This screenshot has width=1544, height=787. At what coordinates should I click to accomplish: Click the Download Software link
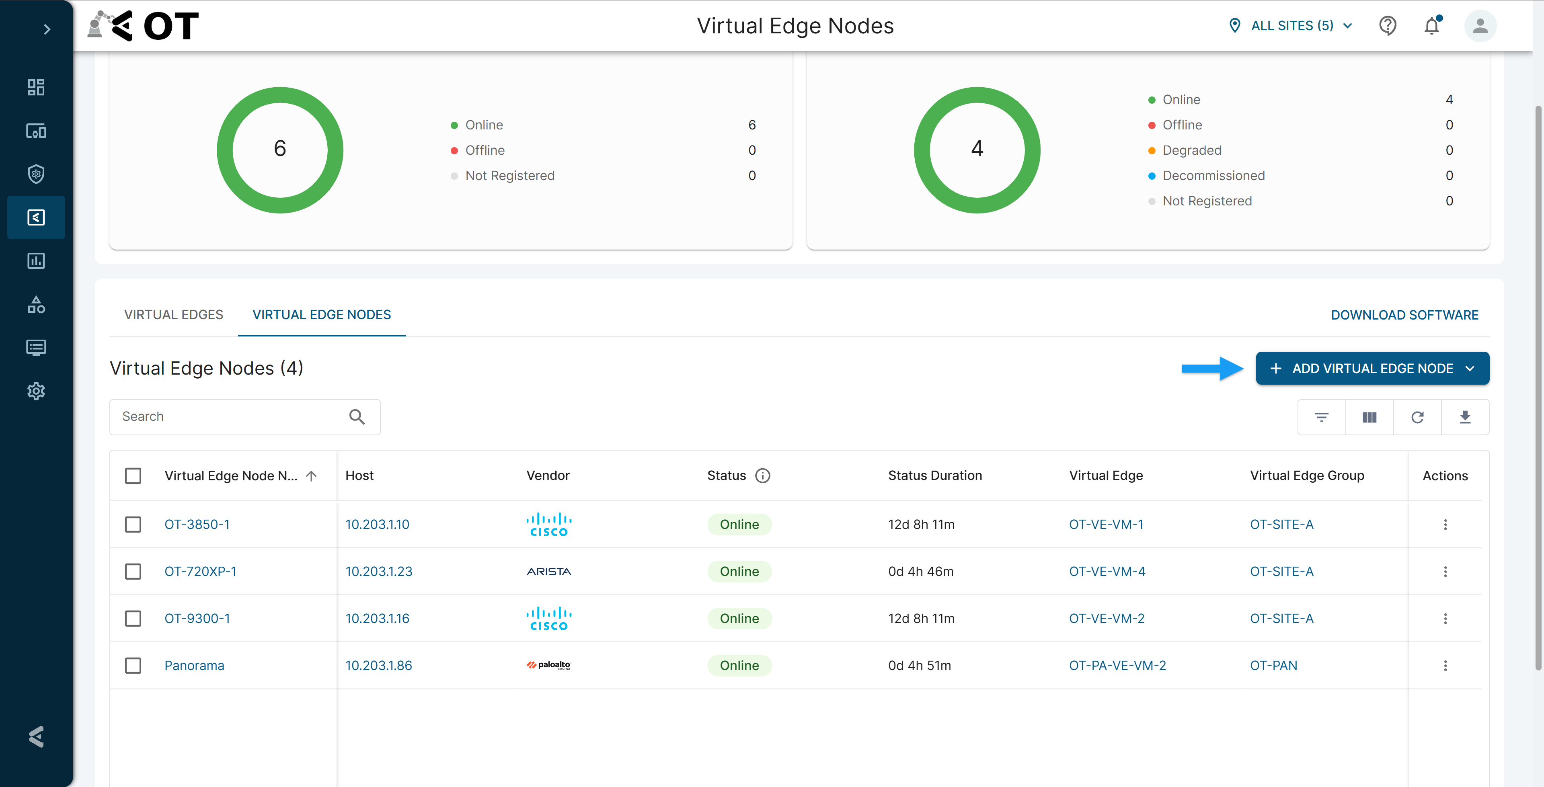(x=1404, y=315)
